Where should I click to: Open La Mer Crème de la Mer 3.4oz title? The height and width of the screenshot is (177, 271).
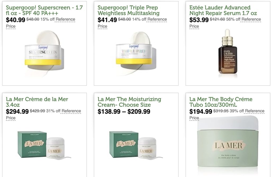pos(37,102)
